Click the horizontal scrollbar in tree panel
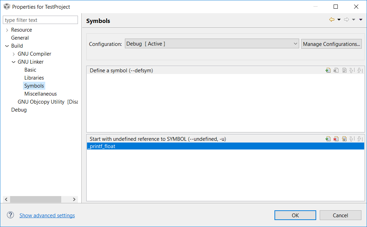This screenshot has height=227, width=367. (x=35, y=199)
